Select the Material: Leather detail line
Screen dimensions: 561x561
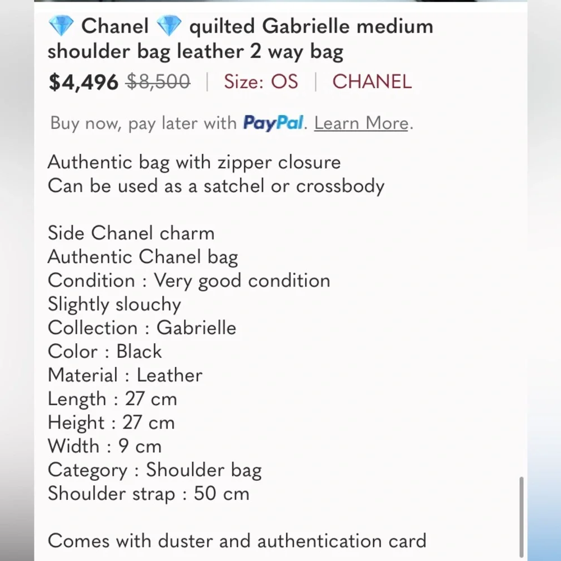pos(125,375)
